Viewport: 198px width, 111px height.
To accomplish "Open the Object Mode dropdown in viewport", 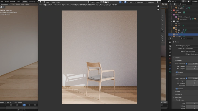I will (x=5, y=4).
